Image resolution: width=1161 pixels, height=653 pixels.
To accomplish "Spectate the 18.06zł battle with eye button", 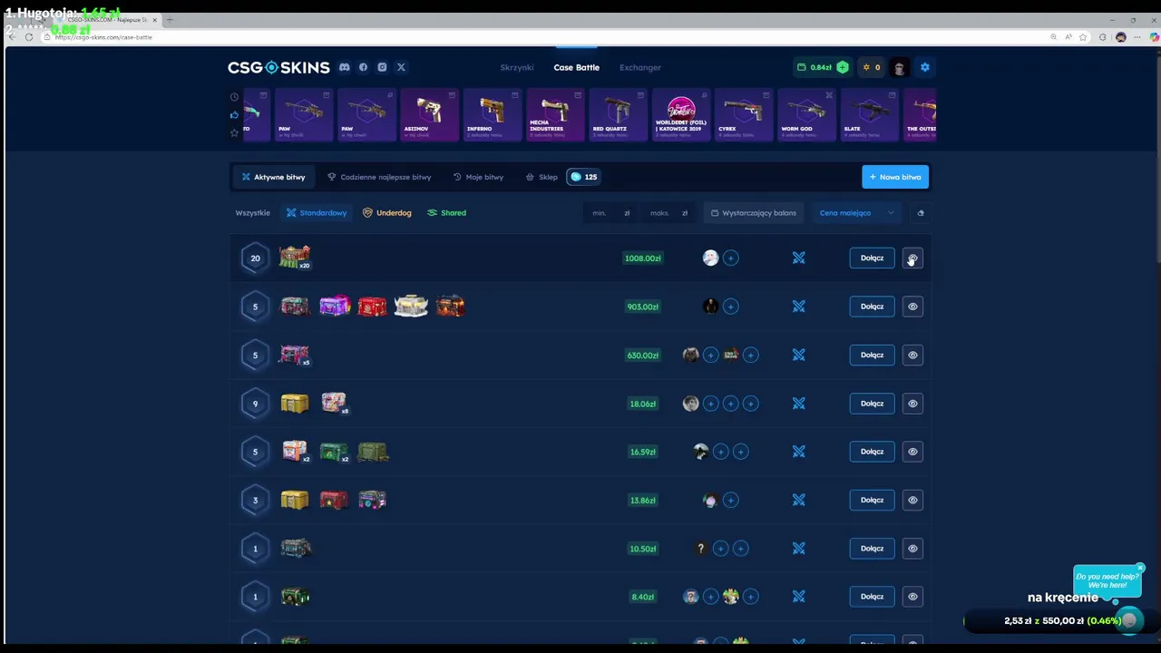I will [x=912, y=404].
